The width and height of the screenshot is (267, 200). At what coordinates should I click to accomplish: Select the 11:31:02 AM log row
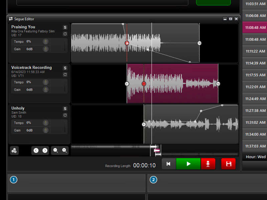(x=255, y=122)
